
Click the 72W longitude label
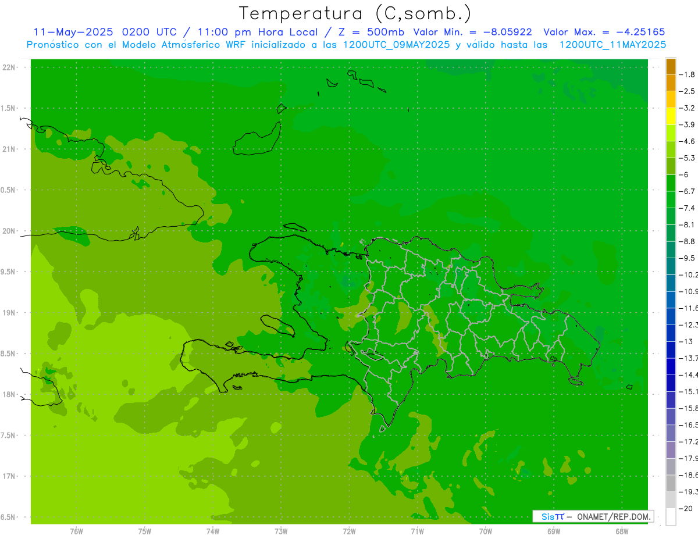click(349, 531)
